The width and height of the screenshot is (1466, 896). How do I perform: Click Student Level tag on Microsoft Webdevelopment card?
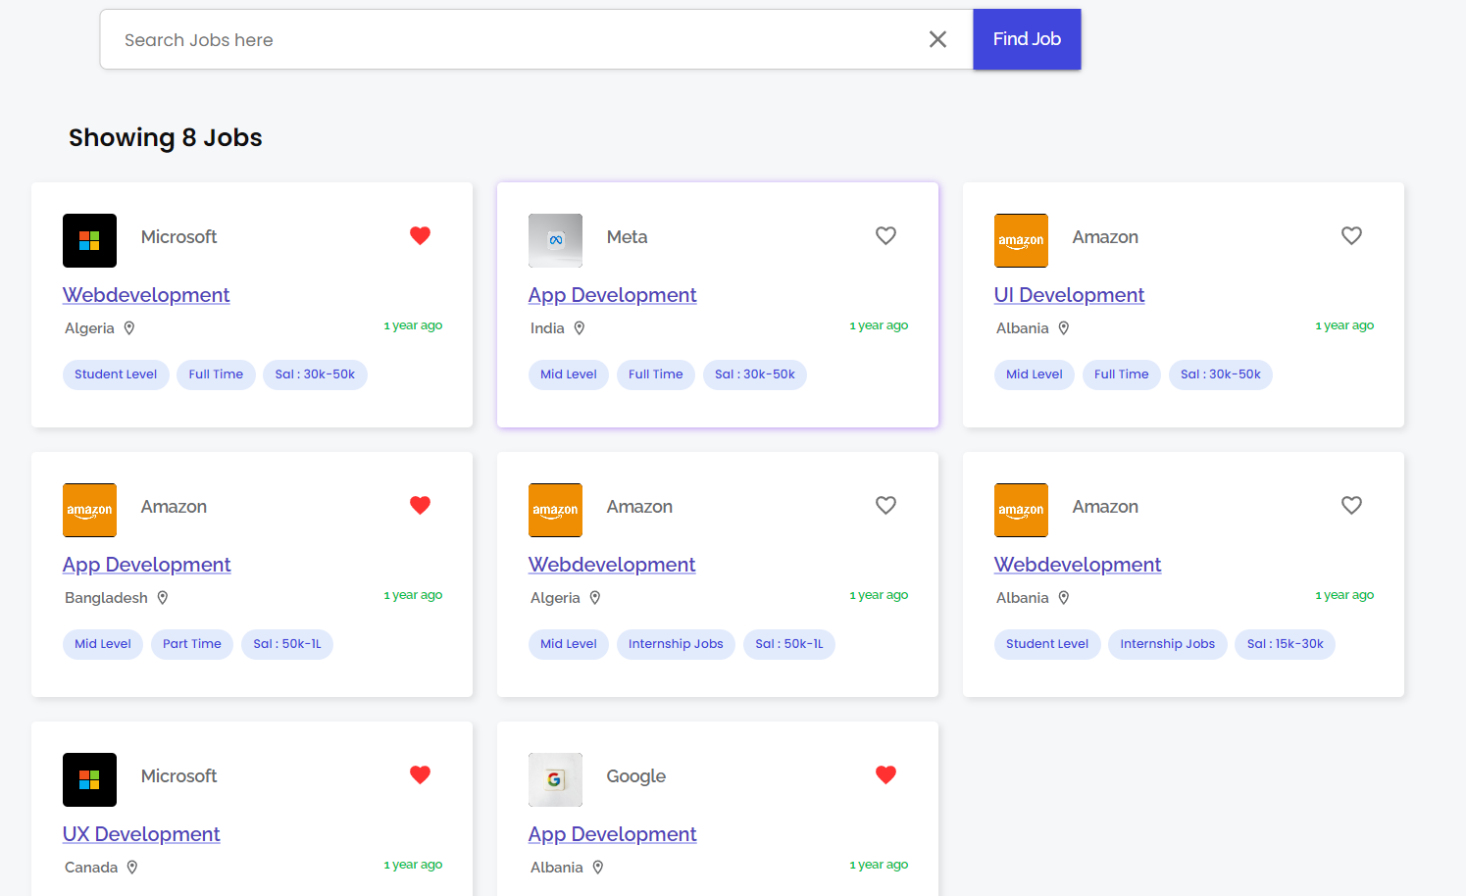[116, 374]
